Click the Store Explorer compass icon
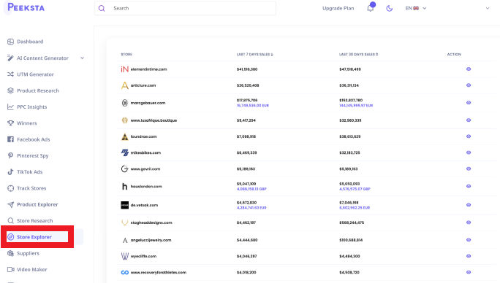The height and width of the screenshot is (283, 500). pos(10,237)
